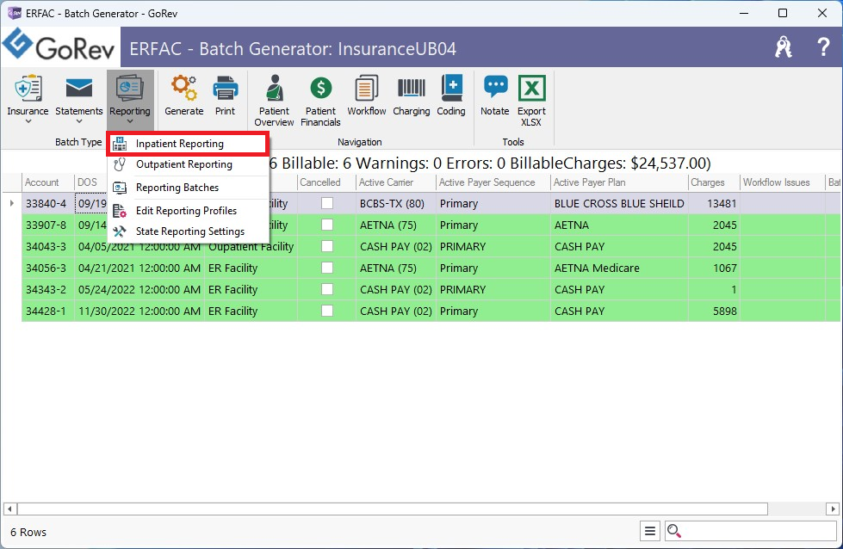
Task: Click the horizontal scrollbar thumb
Action: (x=393, y=509)
